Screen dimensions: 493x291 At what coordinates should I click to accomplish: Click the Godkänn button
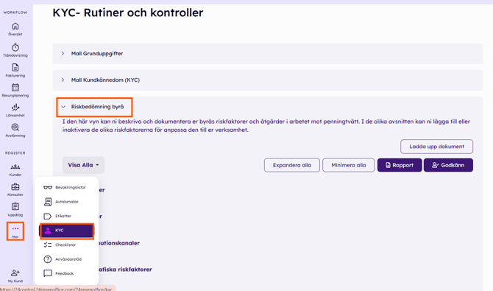448,165
